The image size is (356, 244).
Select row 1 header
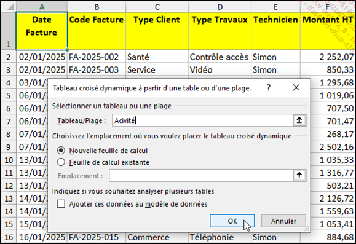(8, 31)
